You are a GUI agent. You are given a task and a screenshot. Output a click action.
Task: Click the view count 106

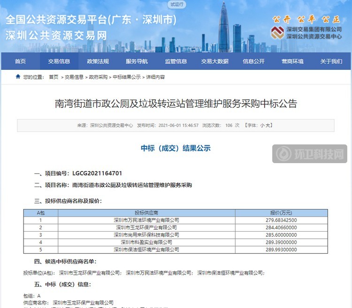(229, 125)
